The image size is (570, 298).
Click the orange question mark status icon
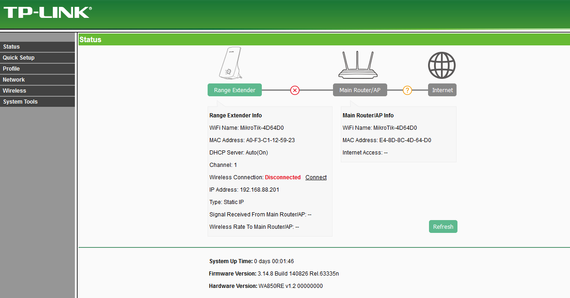point(407,90)
